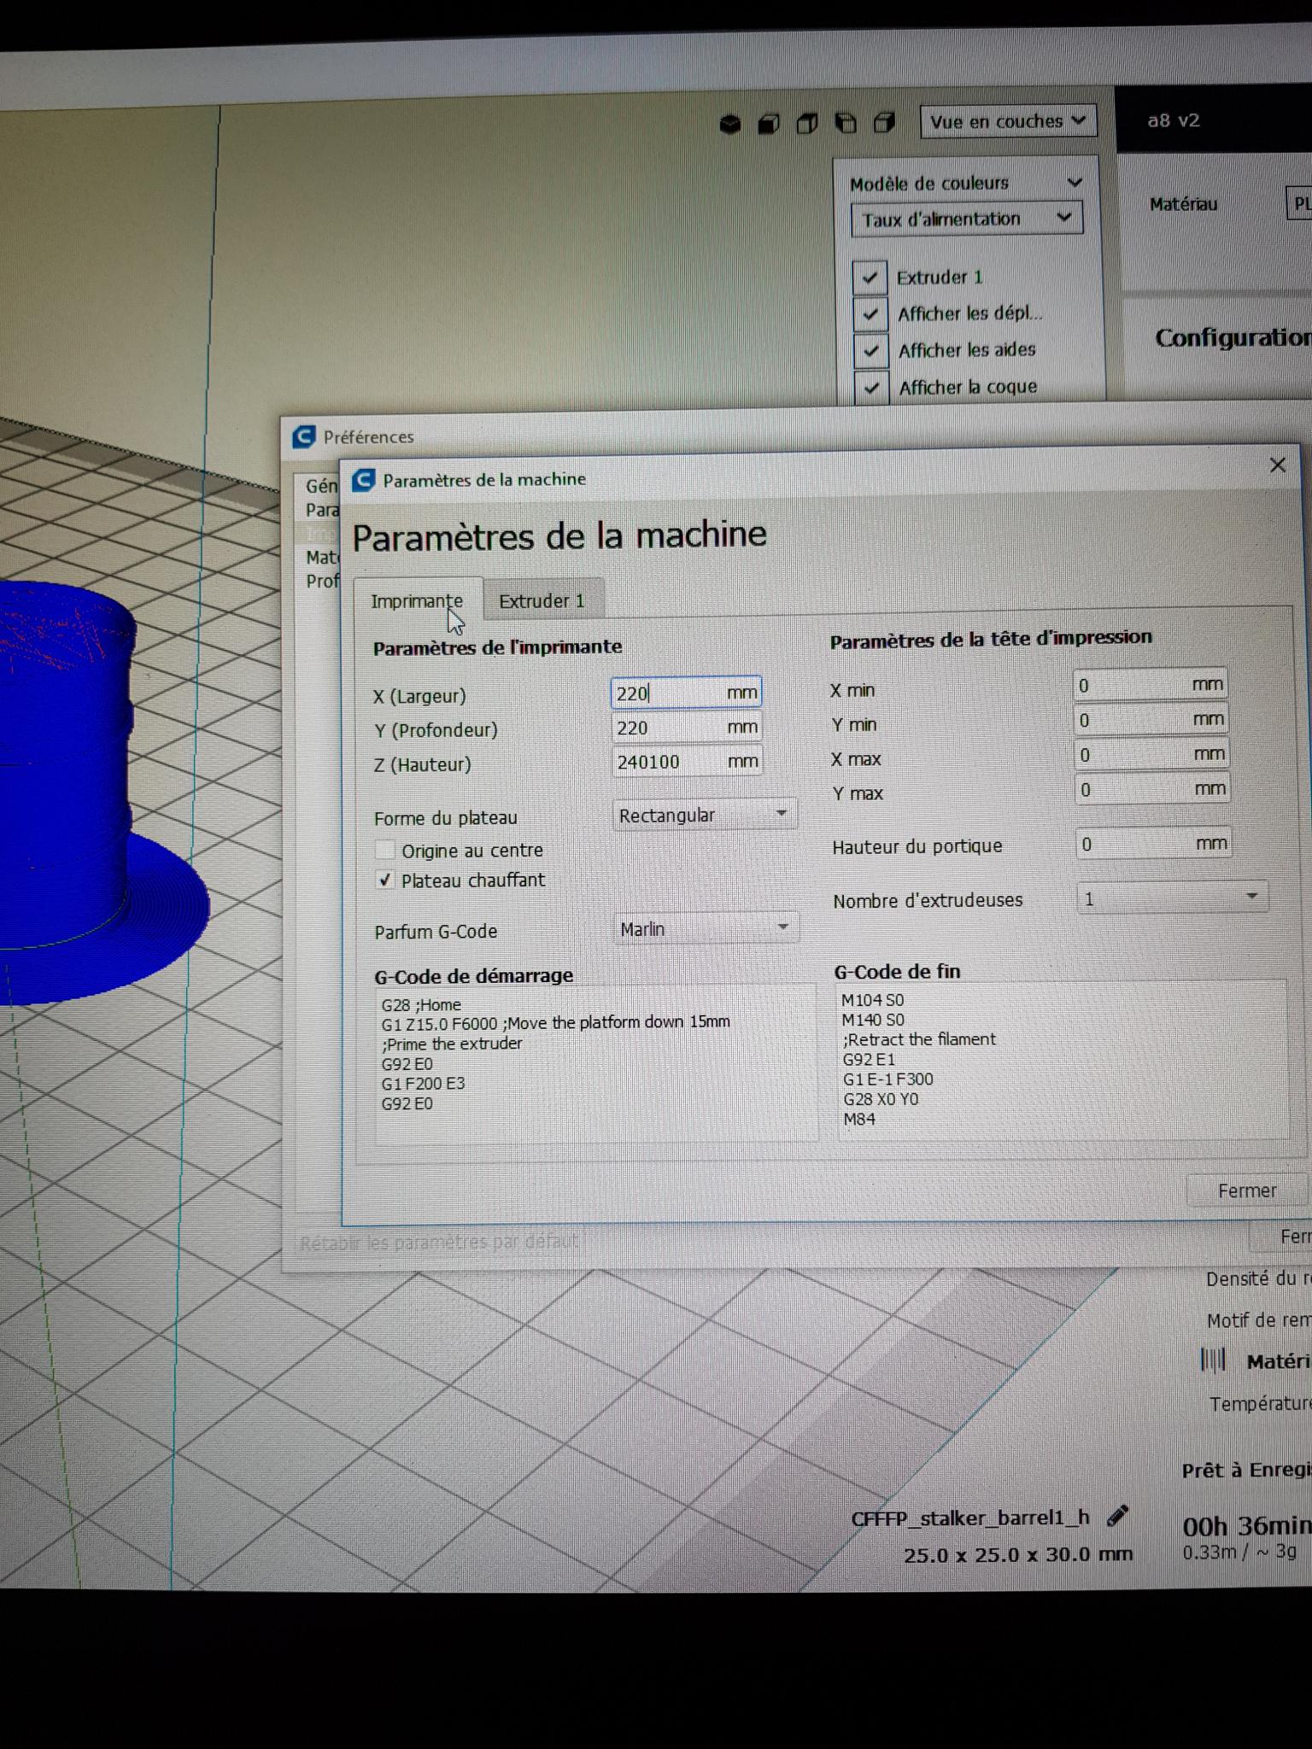Image resolution: width=1312 pixels, height=1749 pixels.
Task: Click the Ferm... button in Préférences window
Action: [1281, 1236]
